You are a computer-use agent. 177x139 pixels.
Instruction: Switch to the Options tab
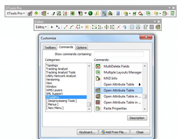point(81,47)
